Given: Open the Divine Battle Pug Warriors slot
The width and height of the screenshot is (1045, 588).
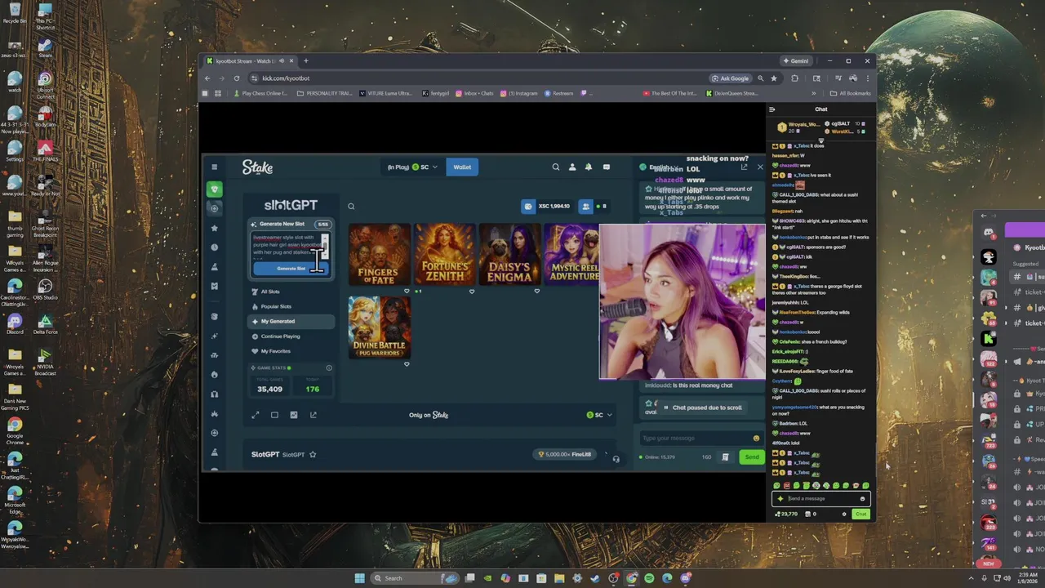Looking at the screenshot, I should [379, 327].
